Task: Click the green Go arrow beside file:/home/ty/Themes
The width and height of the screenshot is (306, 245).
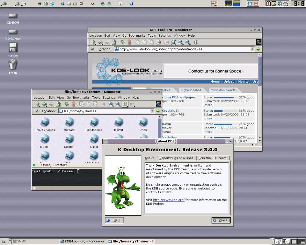Action: click(158, 111)
